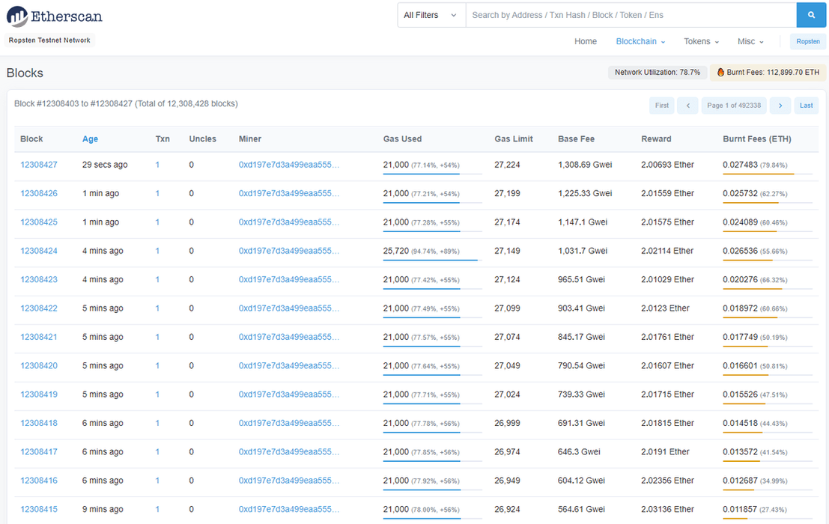
Task: Open block 12308424 details
Action: click(39, 251)
